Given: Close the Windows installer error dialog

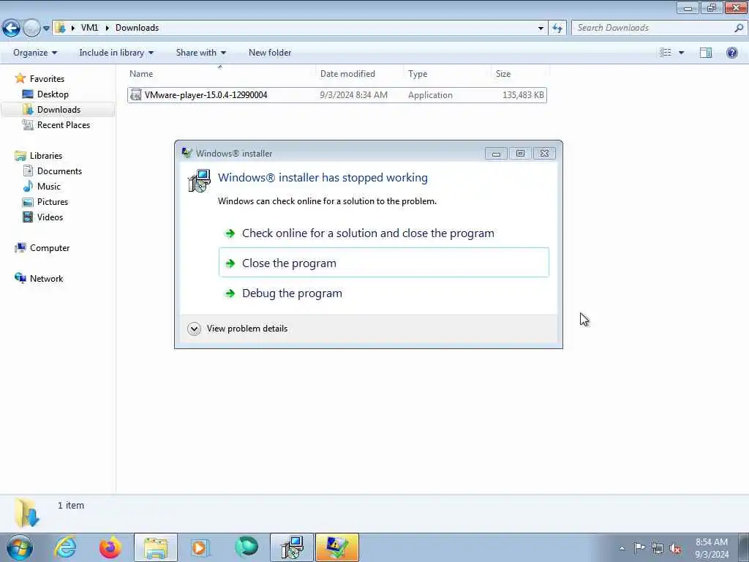Looking at the screenshot, I should click(544, 154).
